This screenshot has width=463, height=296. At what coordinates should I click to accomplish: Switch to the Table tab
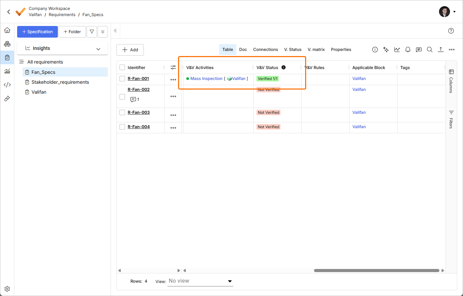click(228, 50)
